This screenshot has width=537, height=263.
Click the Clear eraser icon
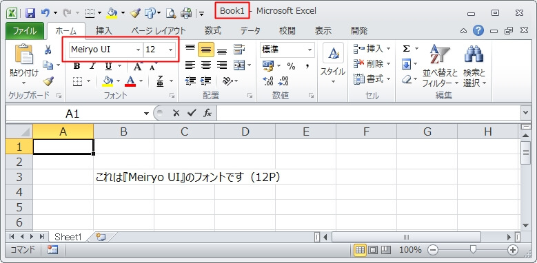(406, 80)
